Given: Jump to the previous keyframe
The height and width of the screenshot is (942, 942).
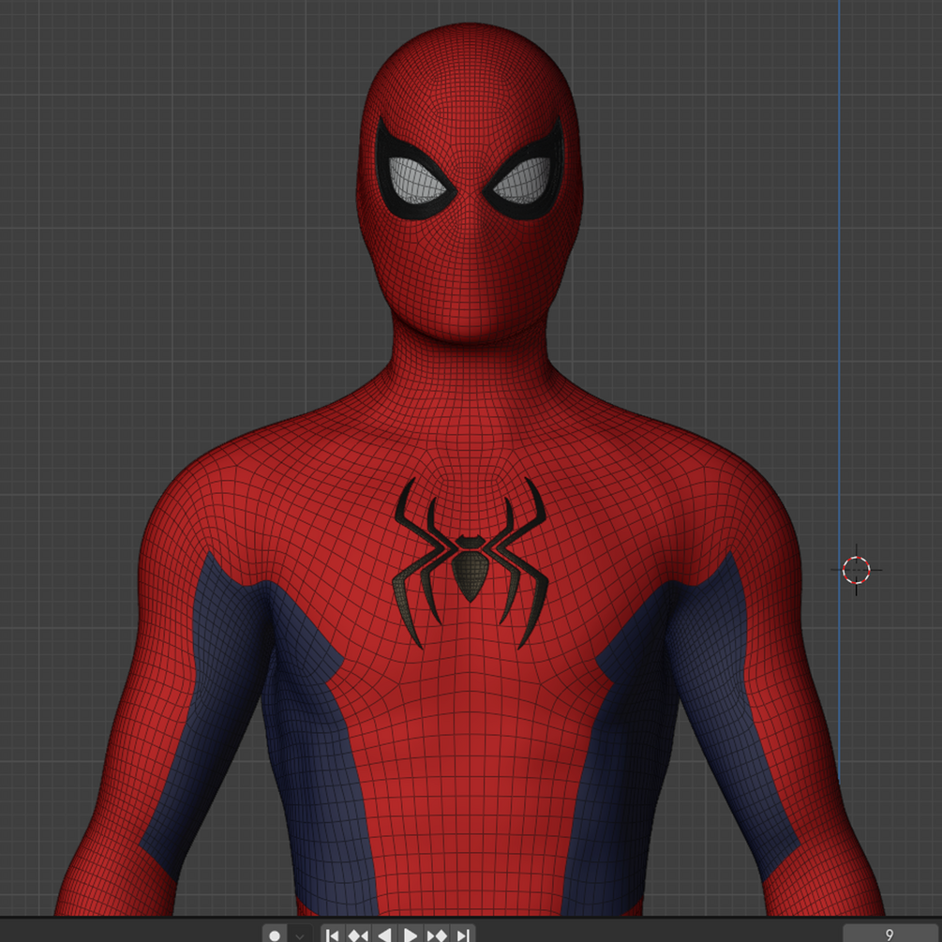Looking at the screenshot, I should click(x=358, y=935).
